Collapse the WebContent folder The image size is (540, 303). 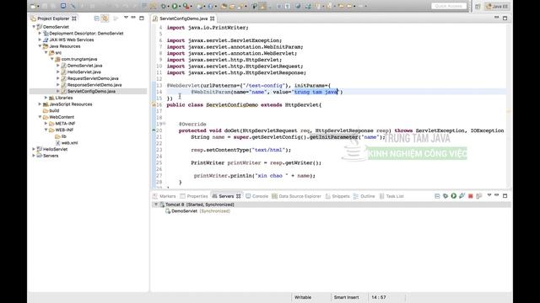point(40,117)
